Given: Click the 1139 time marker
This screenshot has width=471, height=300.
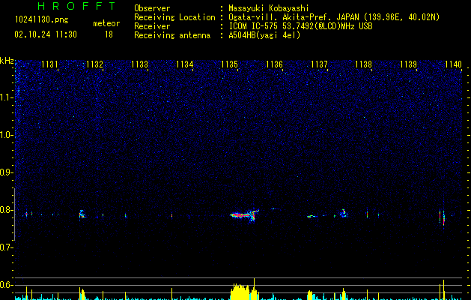Looking at the screenshot, I should [409, 64].
